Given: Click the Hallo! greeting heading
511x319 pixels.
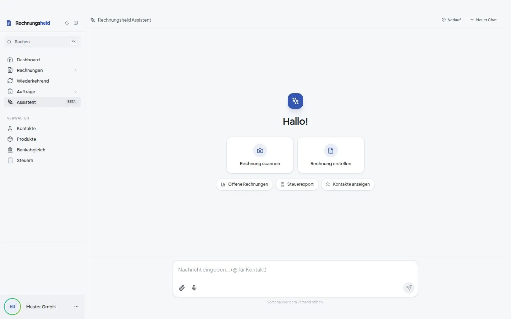Looking at the screenshot, I should coord(295,121).
